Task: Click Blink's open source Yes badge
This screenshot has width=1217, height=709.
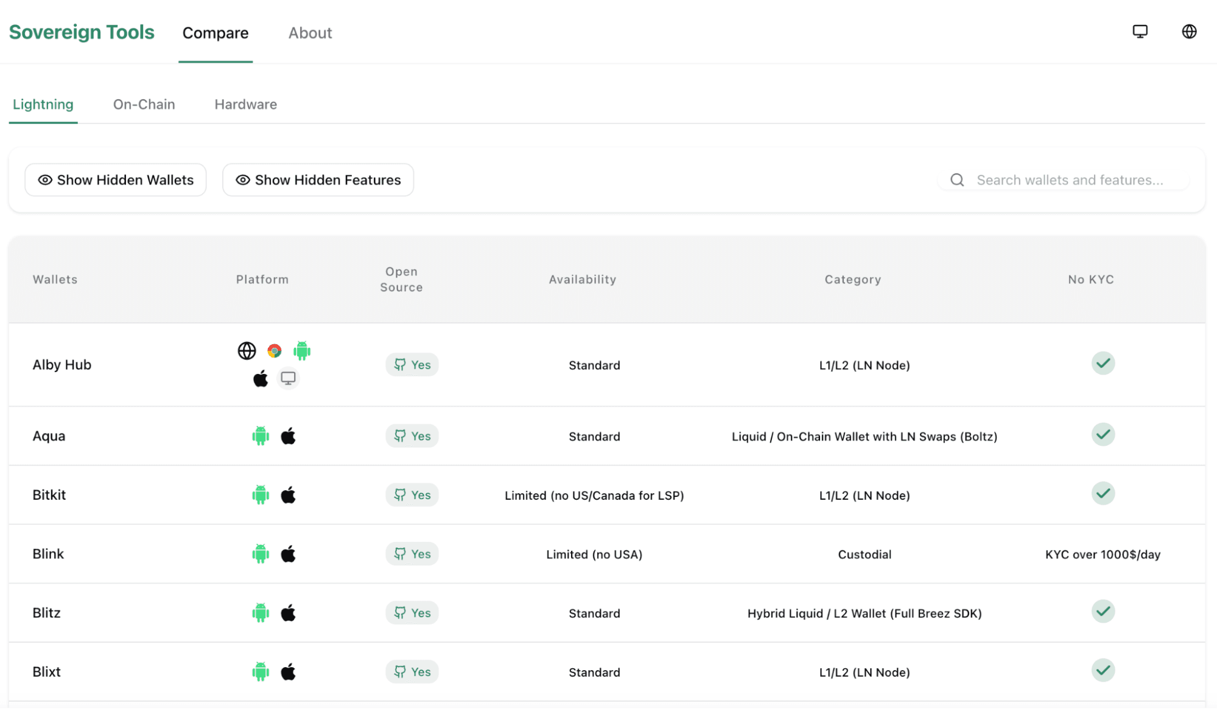Action: click(412, 554)
